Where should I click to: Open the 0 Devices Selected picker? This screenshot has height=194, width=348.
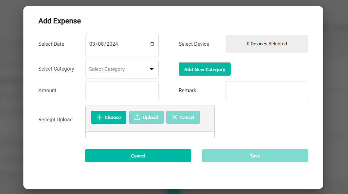pyautogui.click(x=266, y=44)
